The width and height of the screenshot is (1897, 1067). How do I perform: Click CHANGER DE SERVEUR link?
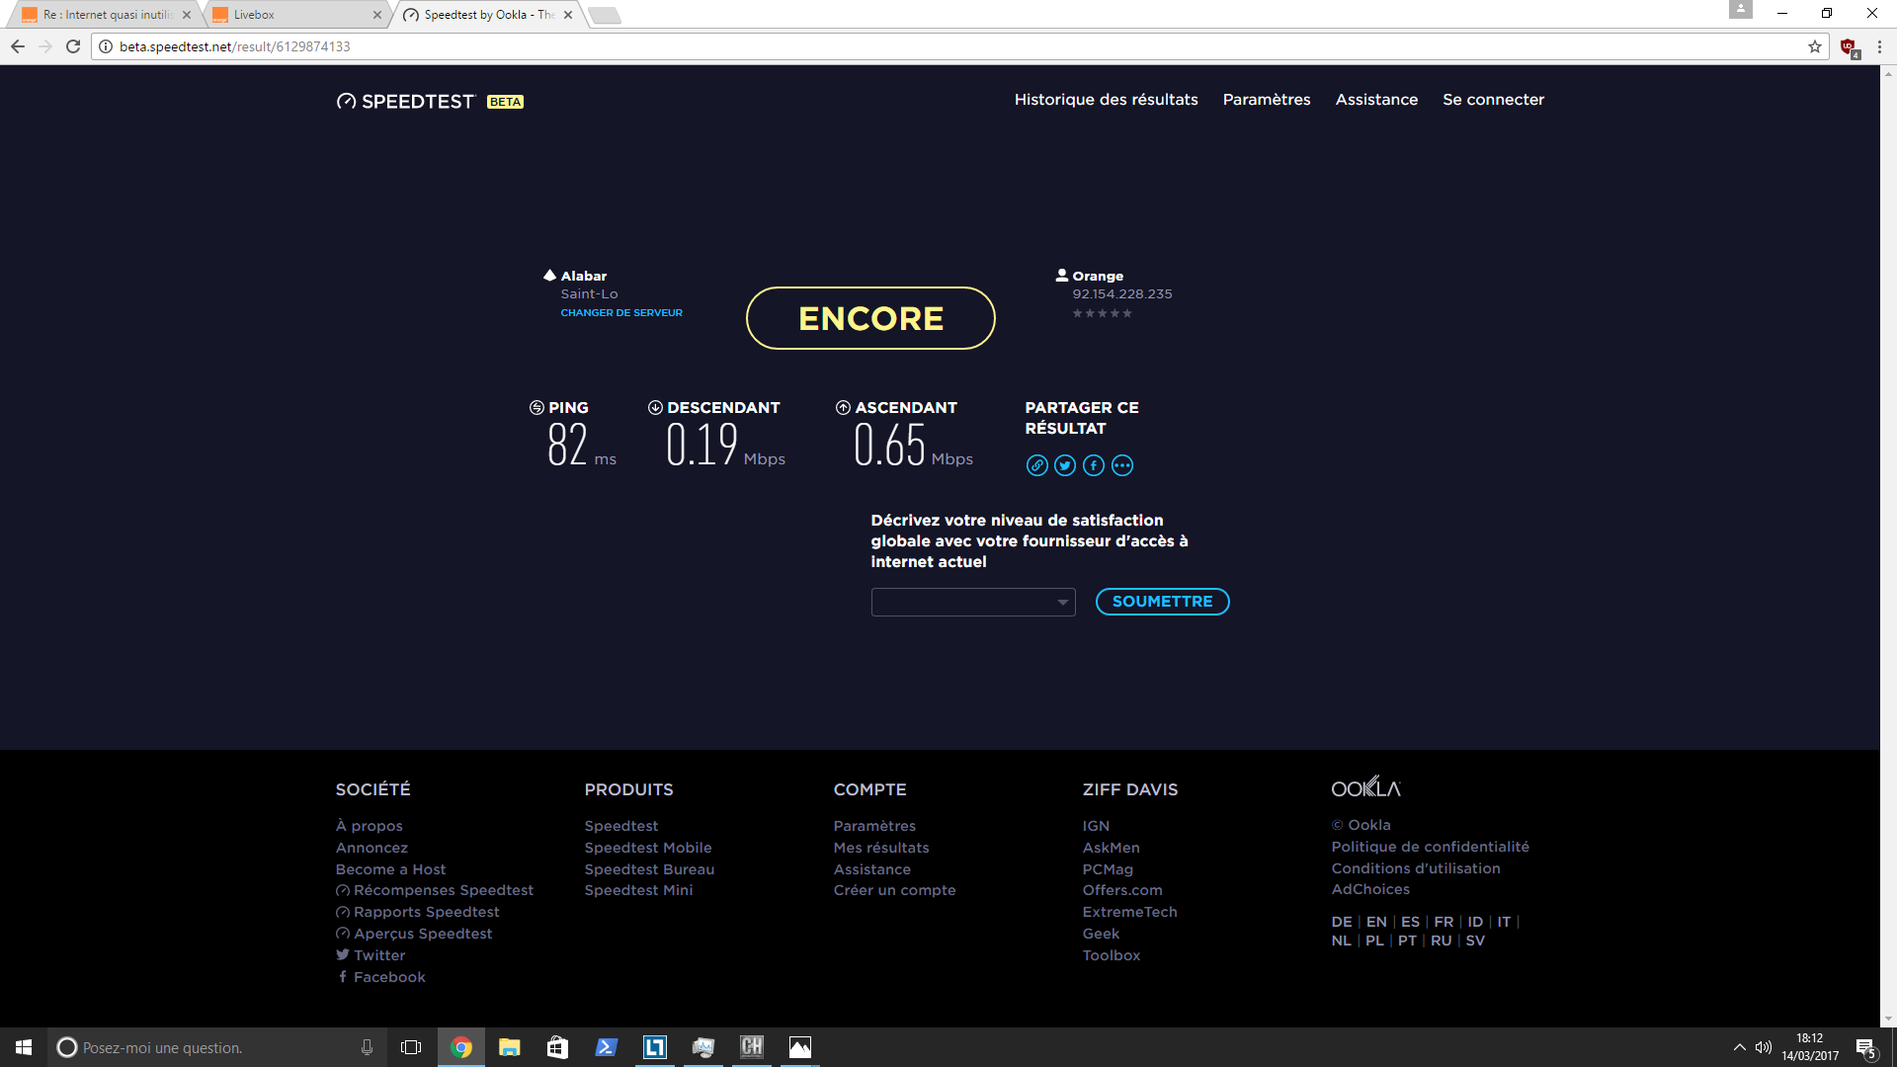(620, 312)
